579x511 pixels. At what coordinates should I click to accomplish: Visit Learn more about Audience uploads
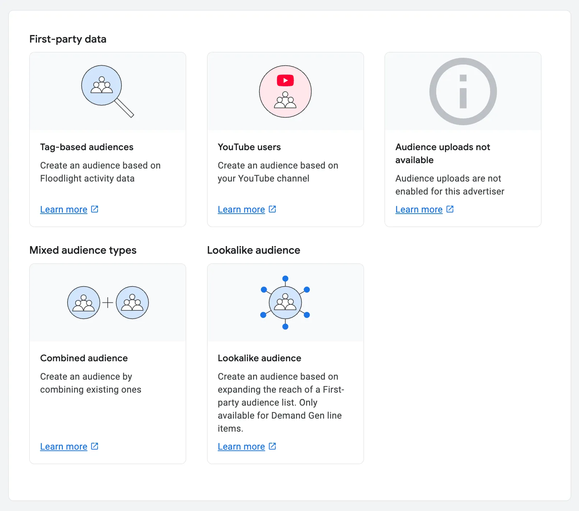419,209
